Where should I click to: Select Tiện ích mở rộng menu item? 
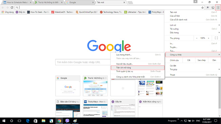(x=138, y=68)
